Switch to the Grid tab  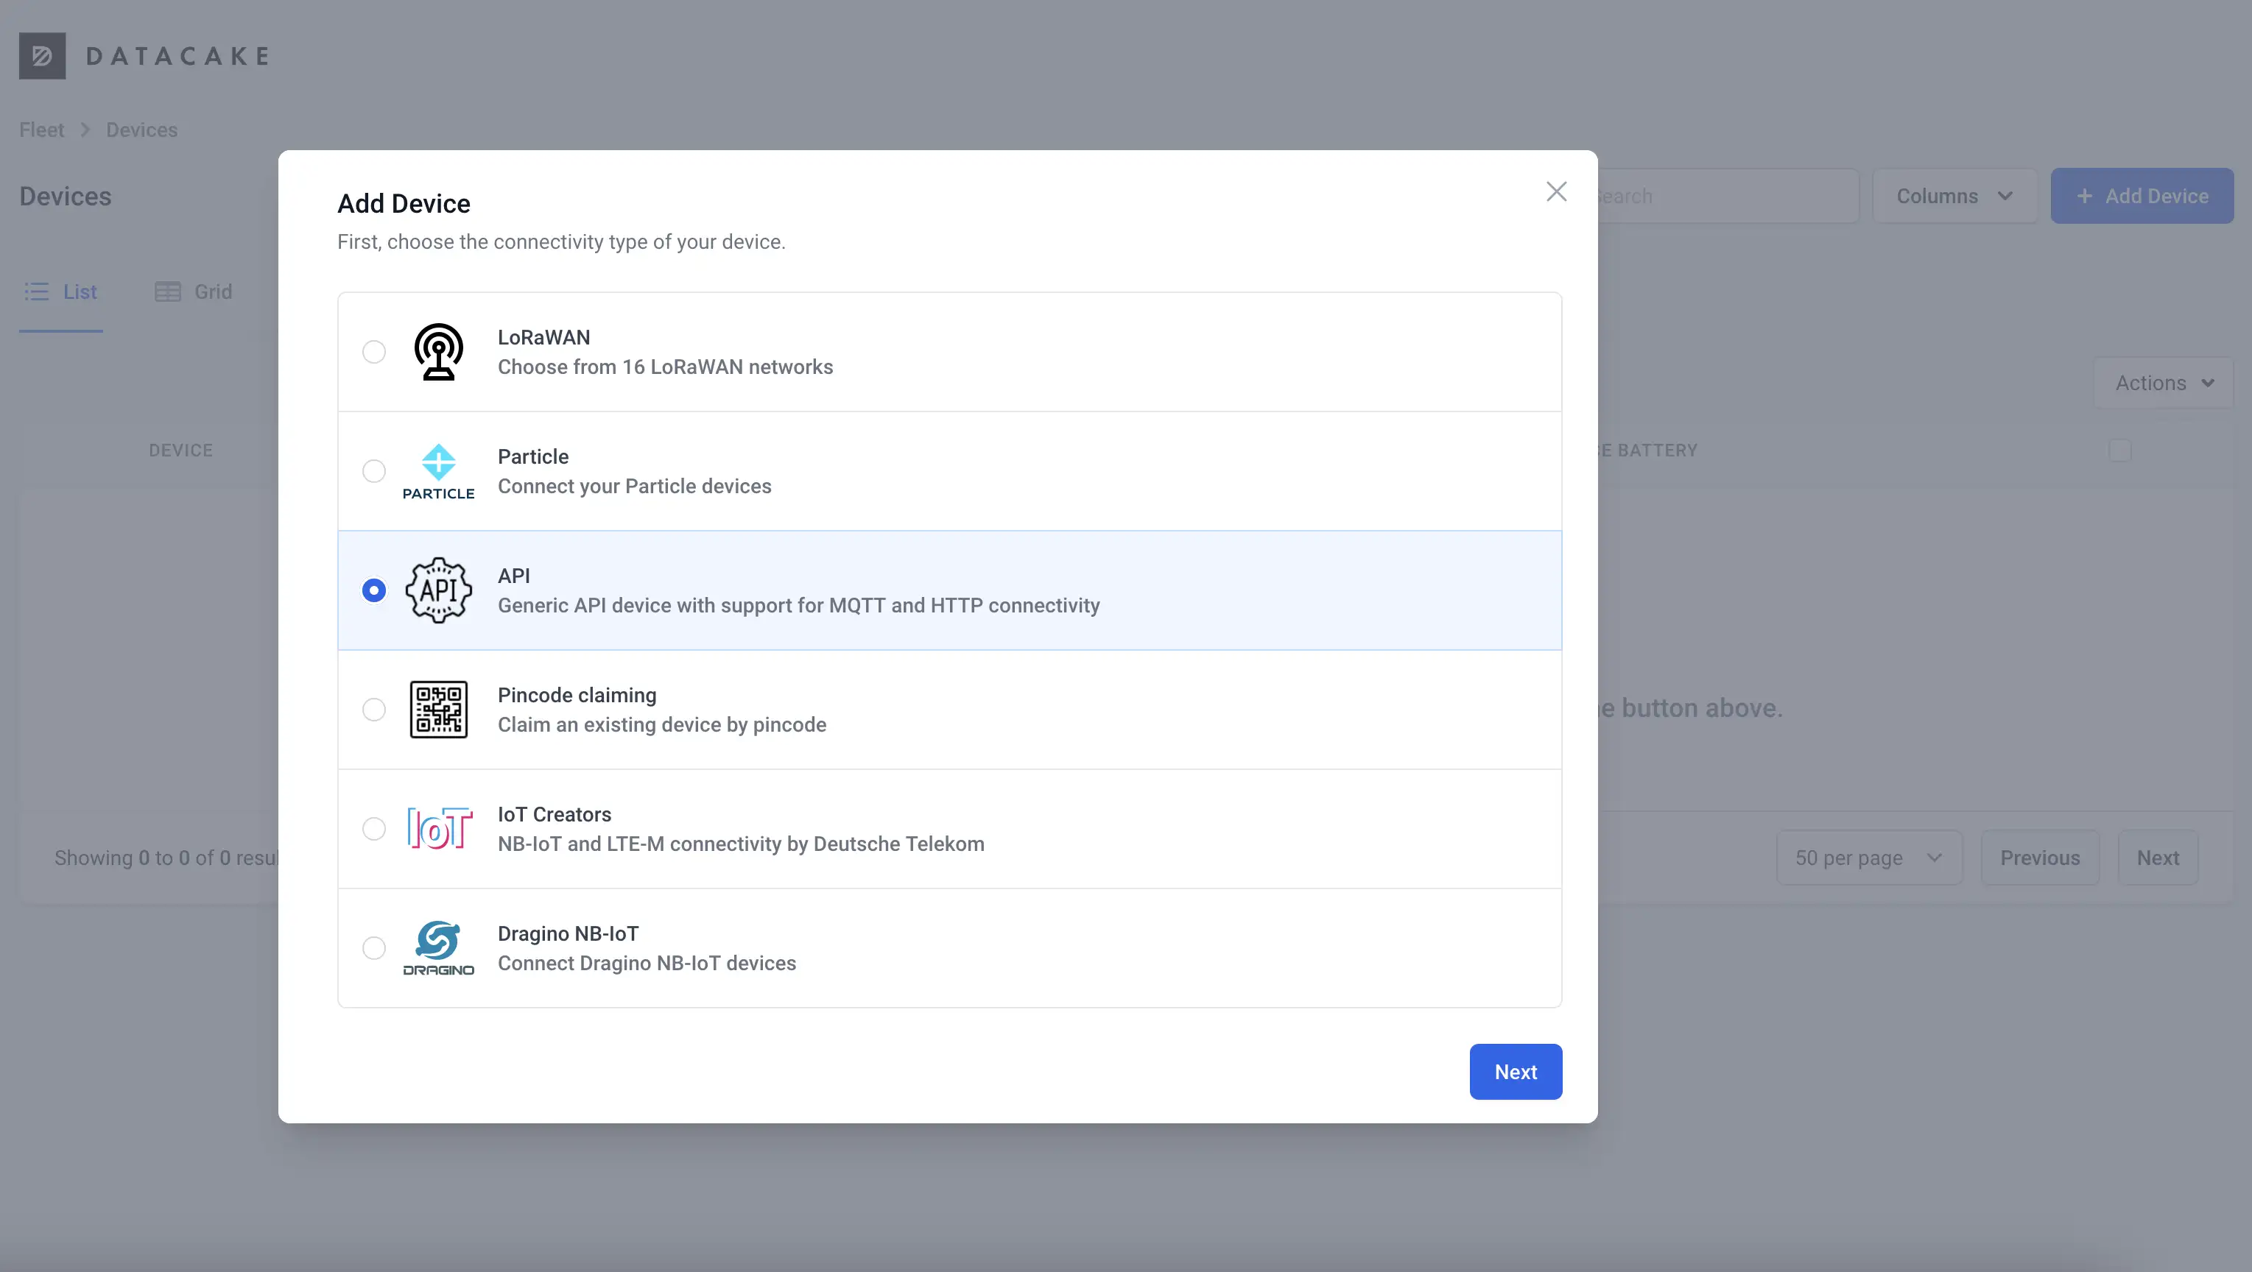pyautogui.click(x=193, y=291)
